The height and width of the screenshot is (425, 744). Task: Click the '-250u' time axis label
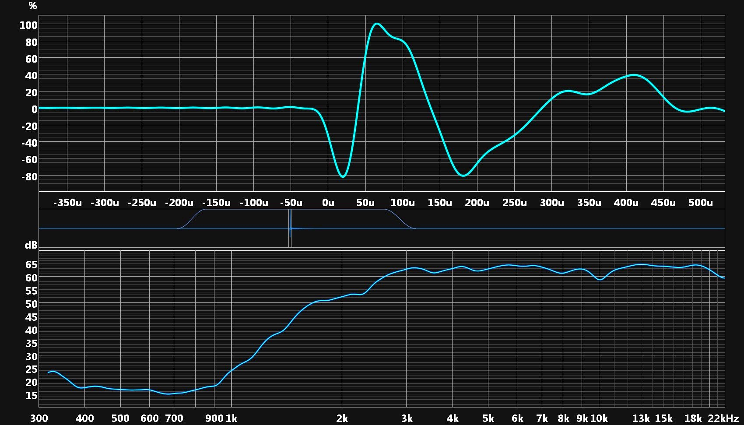click(142, 203)
